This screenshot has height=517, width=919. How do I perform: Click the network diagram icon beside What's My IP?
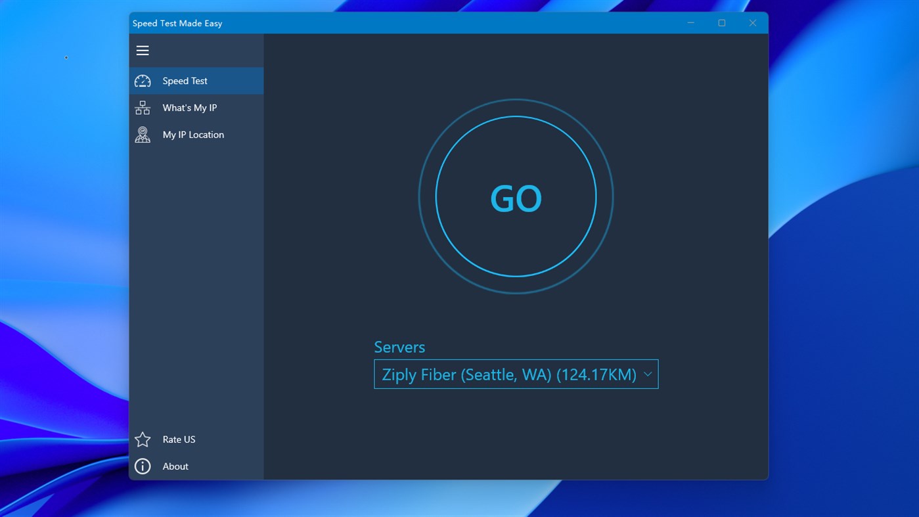[x=143, y=107]
